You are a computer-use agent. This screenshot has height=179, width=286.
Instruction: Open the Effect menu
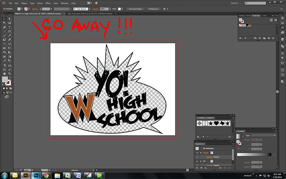48,3
